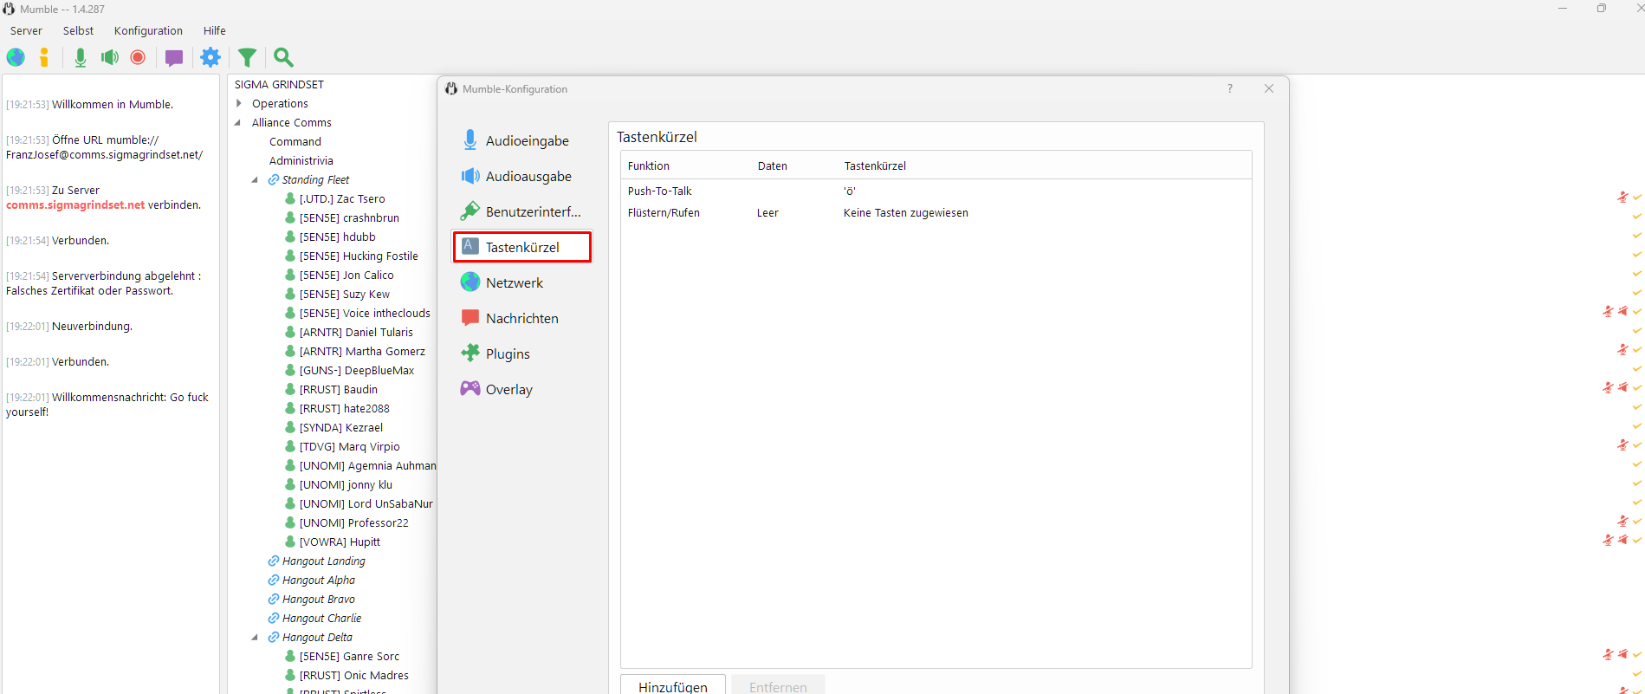Select the Audioausgabe settings page
This screenshot has height=694, width=1645.
click(x=522, y=176)
